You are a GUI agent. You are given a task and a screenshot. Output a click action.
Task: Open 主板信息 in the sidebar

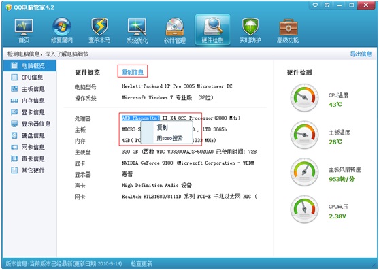pos(30,89)
